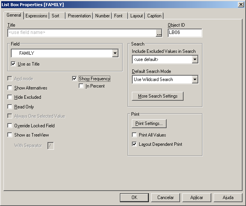This screenshot has height=206, width=246.
Task: Open the Default Search Mode dropdown
Action: tap(195, 79)
